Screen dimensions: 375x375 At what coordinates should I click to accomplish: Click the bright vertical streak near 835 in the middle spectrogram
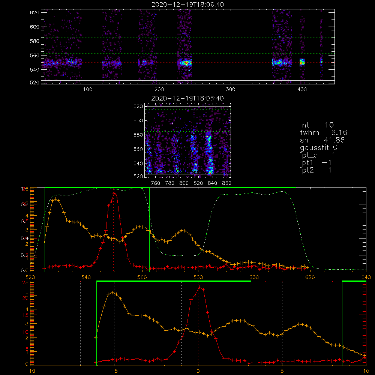[x=210, y=153]
